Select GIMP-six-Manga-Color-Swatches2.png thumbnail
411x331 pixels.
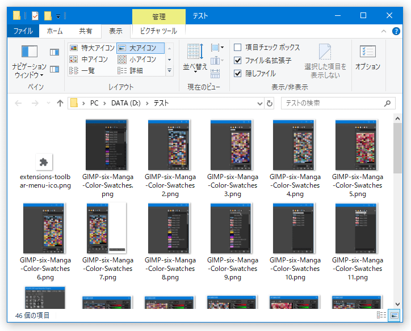[x=169, y=145]
